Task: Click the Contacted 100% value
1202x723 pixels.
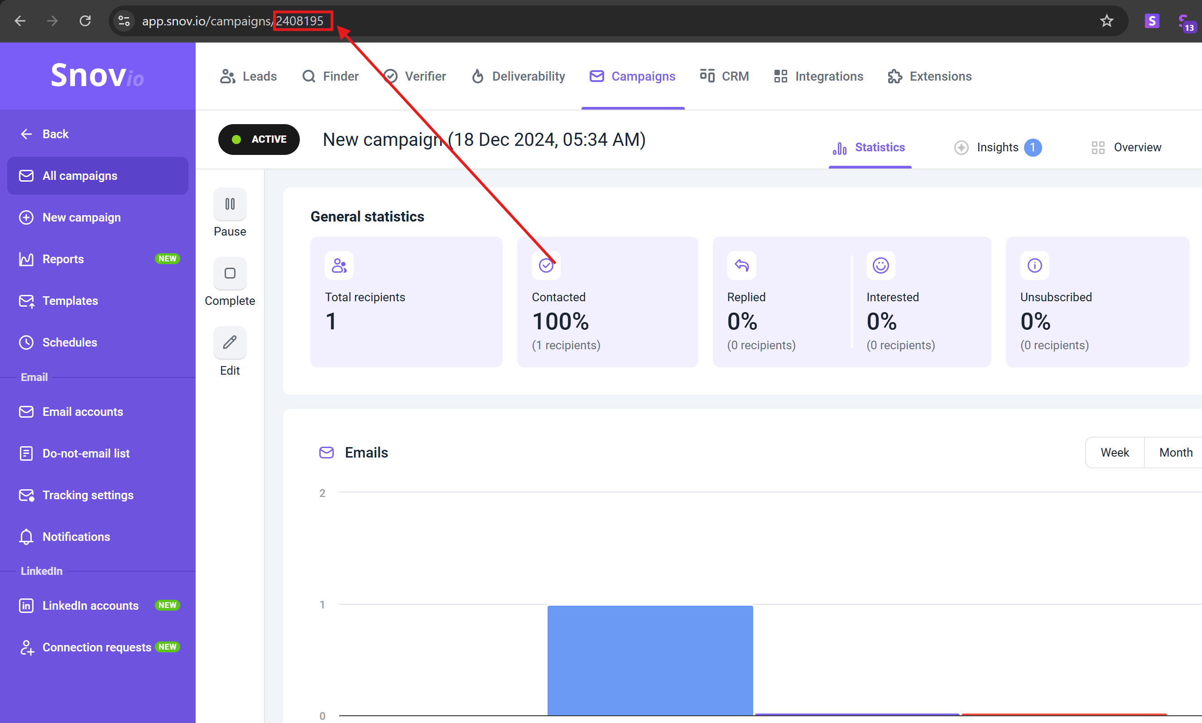Action: (561, 322)
